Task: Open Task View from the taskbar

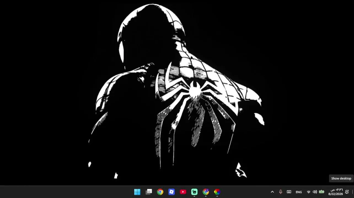Action: pos(149,192)
